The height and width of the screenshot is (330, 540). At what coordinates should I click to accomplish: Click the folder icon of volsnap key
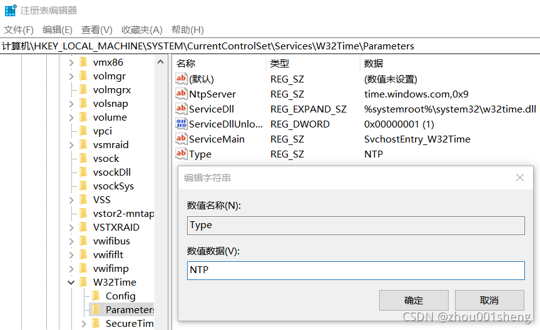pyautogui.click(x=83, y=104)
